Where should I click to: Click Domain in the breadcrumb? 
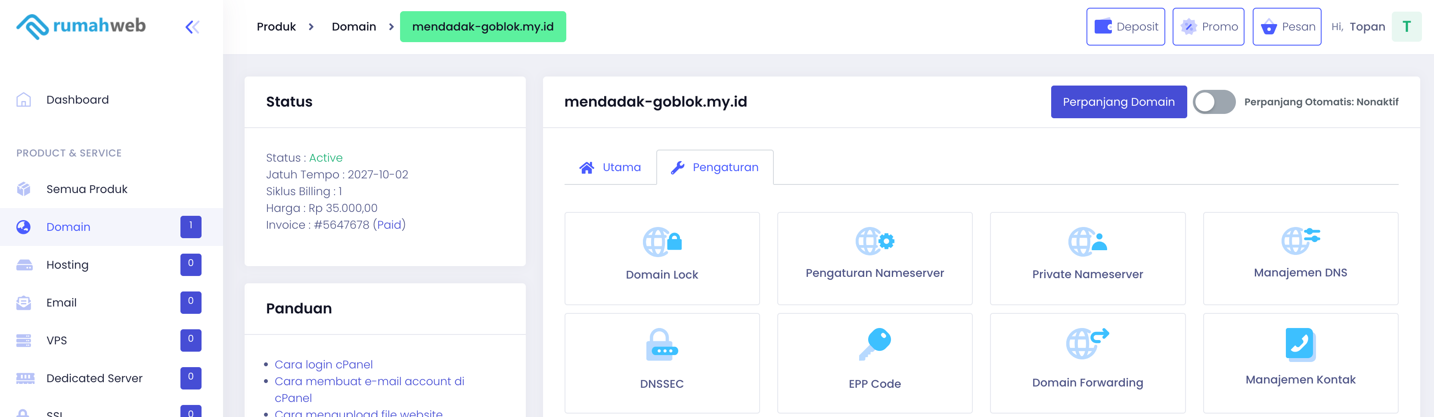click(354, 27)
